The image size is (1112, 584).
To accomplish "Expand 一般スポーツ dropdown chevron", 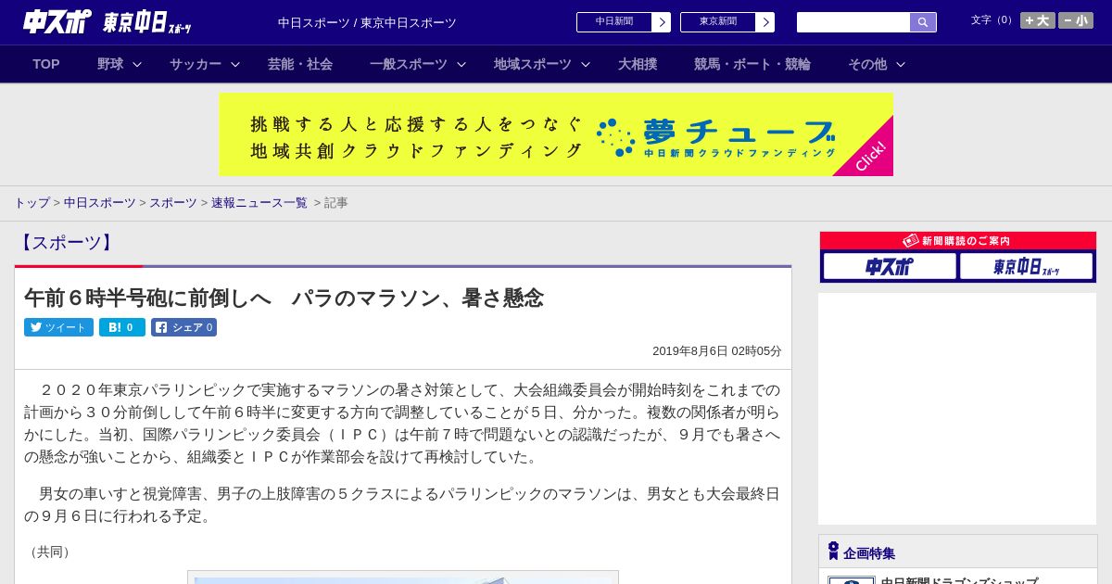I will pyautogui.click(x=461, y=64).
